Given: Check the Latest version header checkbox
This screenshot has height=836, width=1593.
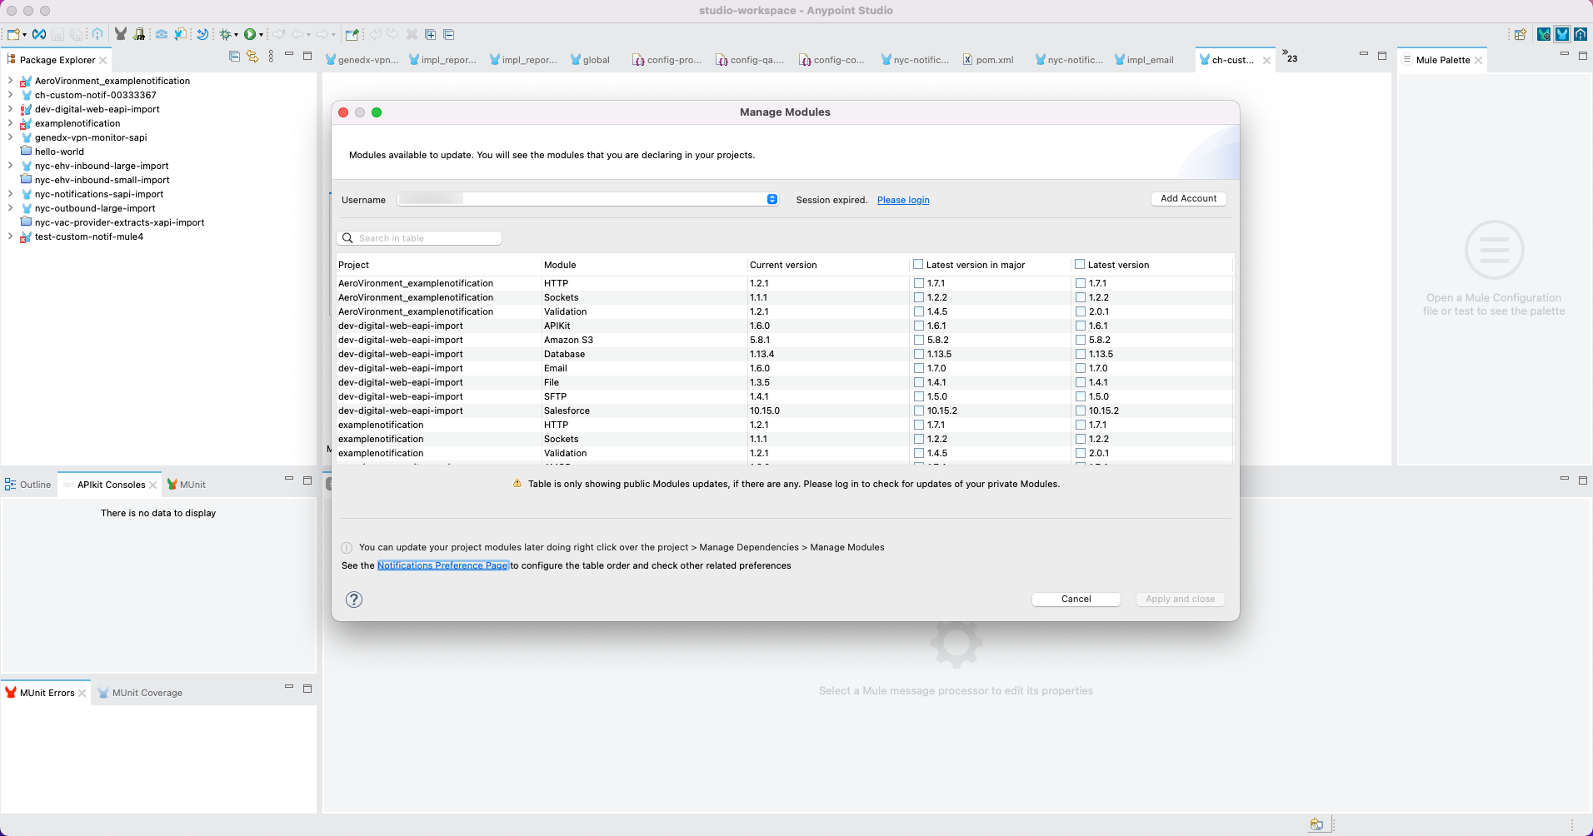Looking at the screenshot, I should pyautogui.click(x=1080, y=265).
